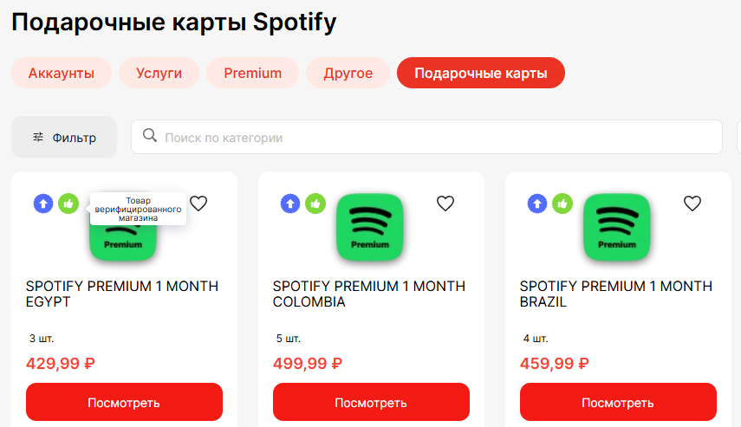The height and width of the screenshot is (427, 741).
Task: Click the blue boost arrow badge on Egypt card
Action: [x=43, y=204]
